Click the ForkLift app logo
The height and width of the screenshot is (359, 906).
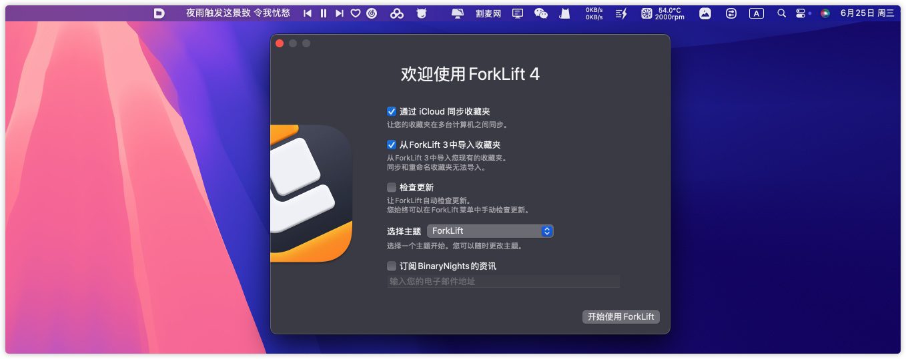pos(311,193)
